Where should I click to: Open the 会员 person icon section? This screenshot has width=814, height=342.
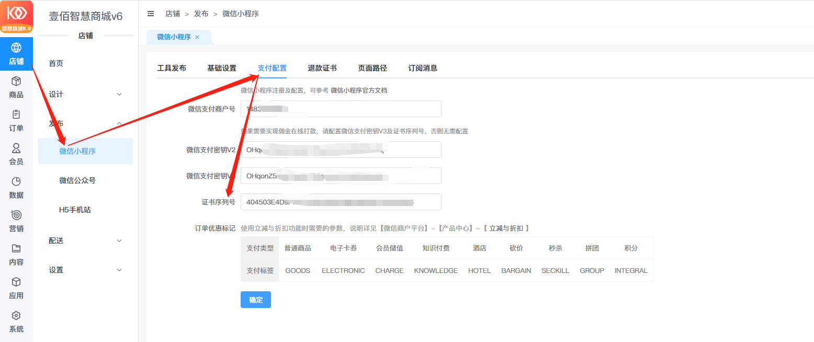click(16, 154)
